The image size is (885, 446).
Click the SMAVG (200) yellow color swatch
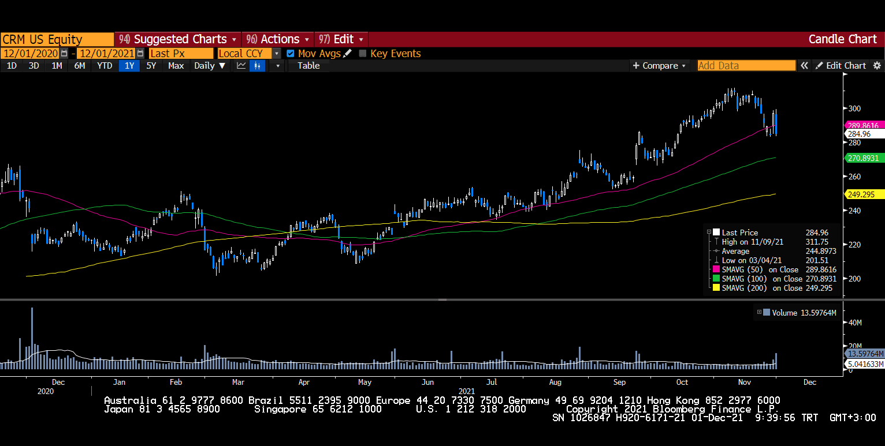pos(717,288)
